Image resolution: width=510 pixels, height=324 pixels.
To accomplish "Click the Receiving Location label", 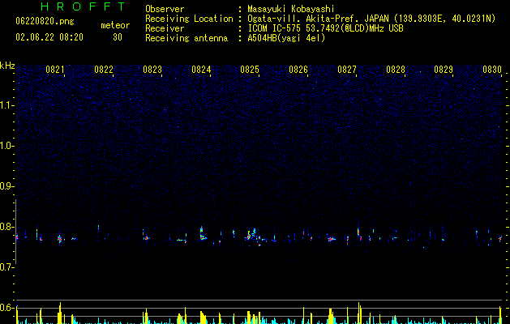I will (x=189, y=19).
